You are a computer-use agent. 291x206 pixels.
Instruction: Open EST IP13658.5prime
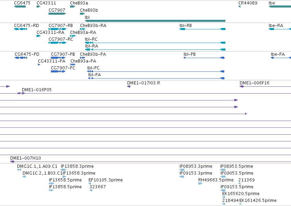[51, 183]
